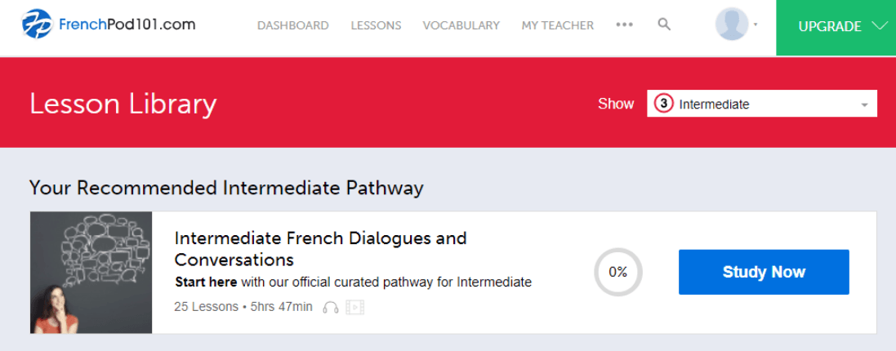This screenshot has width=896, height=351.
Task: Expand the small arrow beside avatar
Action: tap(756, 25)
